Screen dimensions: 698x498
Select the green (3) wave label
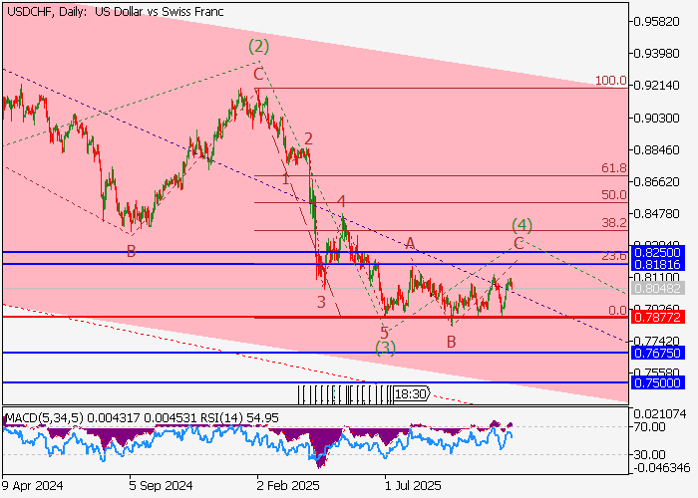click(x=387, y=348)
